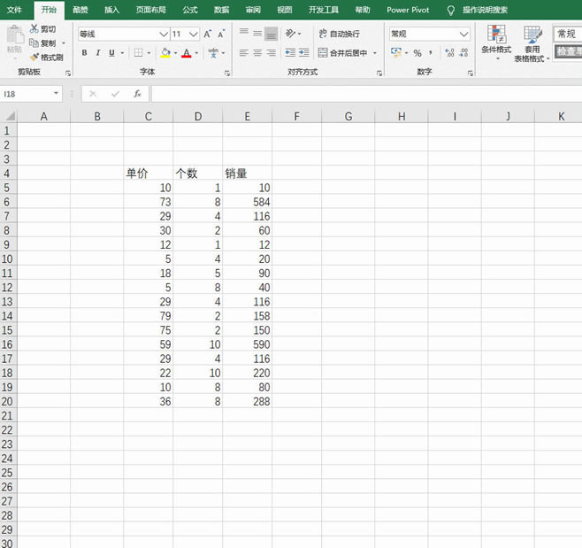
Task: Open the File (文件) tab
Action: coord(14,10)
